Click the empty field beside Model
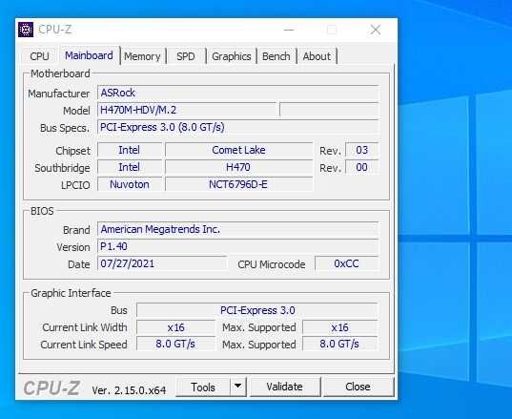512x419 pixels. click(329, 110)
